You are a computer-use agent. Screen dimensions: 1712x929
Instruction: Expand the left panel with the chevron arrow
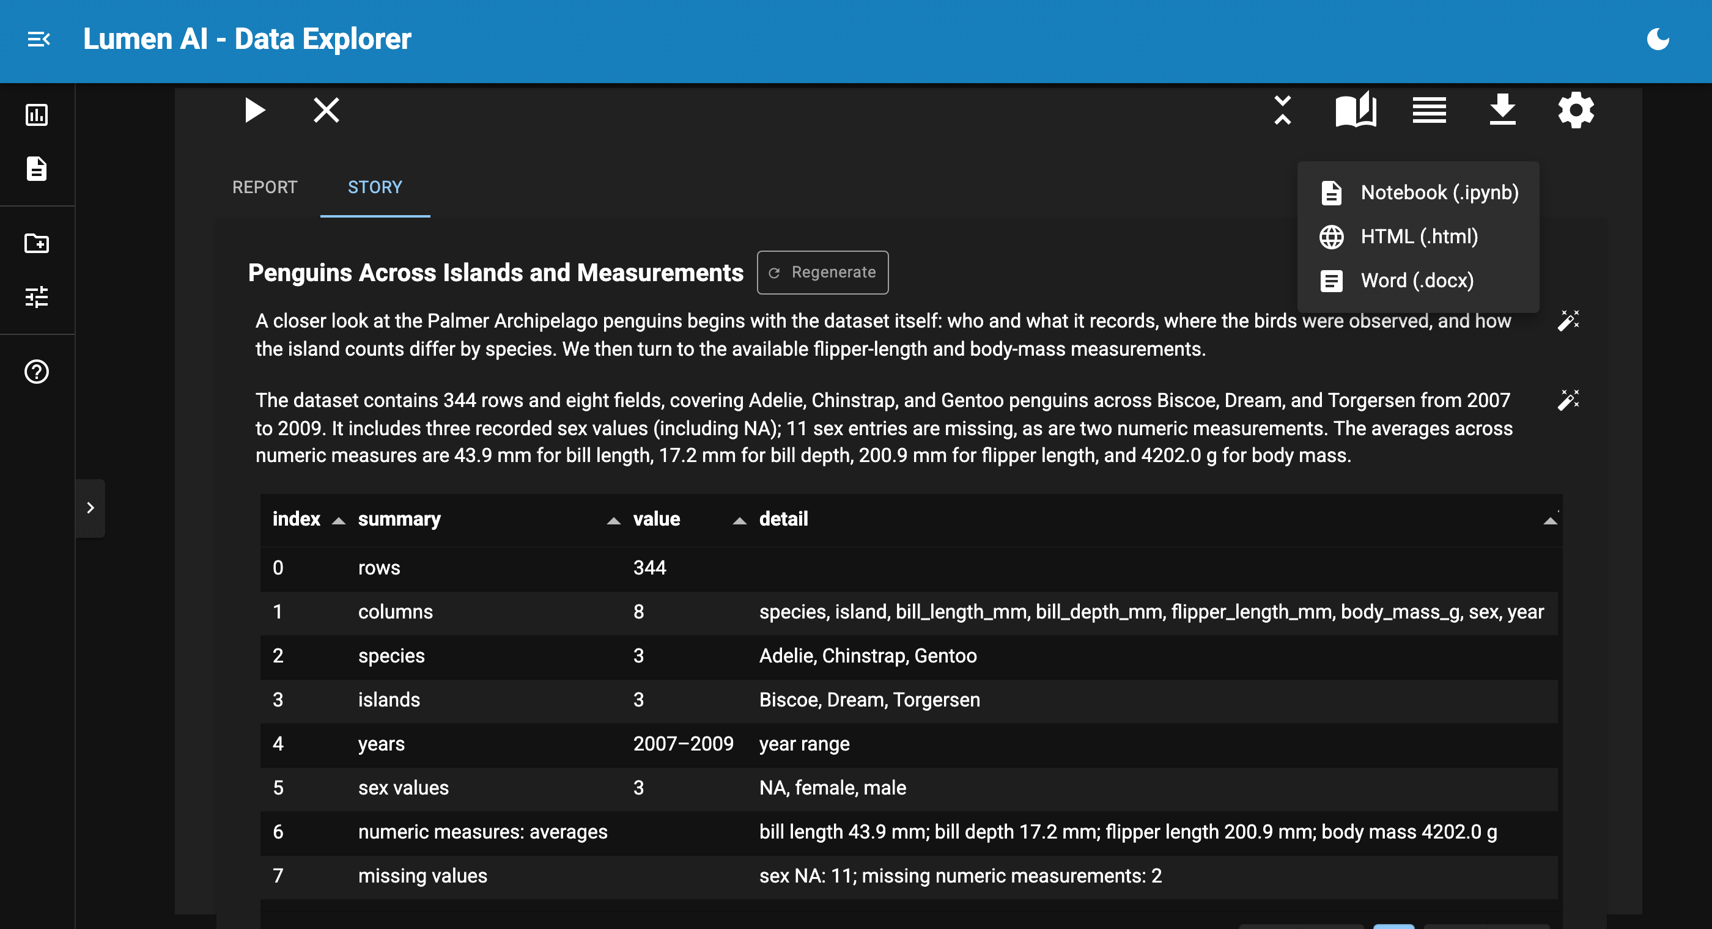point(90,508)
